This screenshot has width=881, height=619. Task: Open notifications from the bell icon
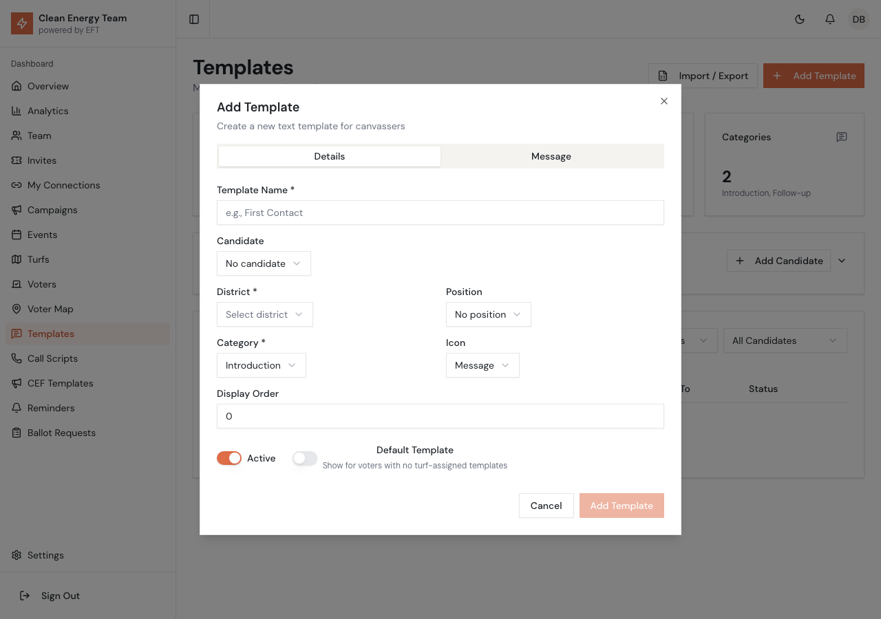829,19
